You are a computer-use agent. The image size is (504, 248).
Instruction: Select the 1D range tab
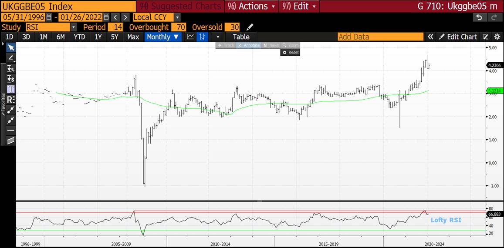pos(10,37)
